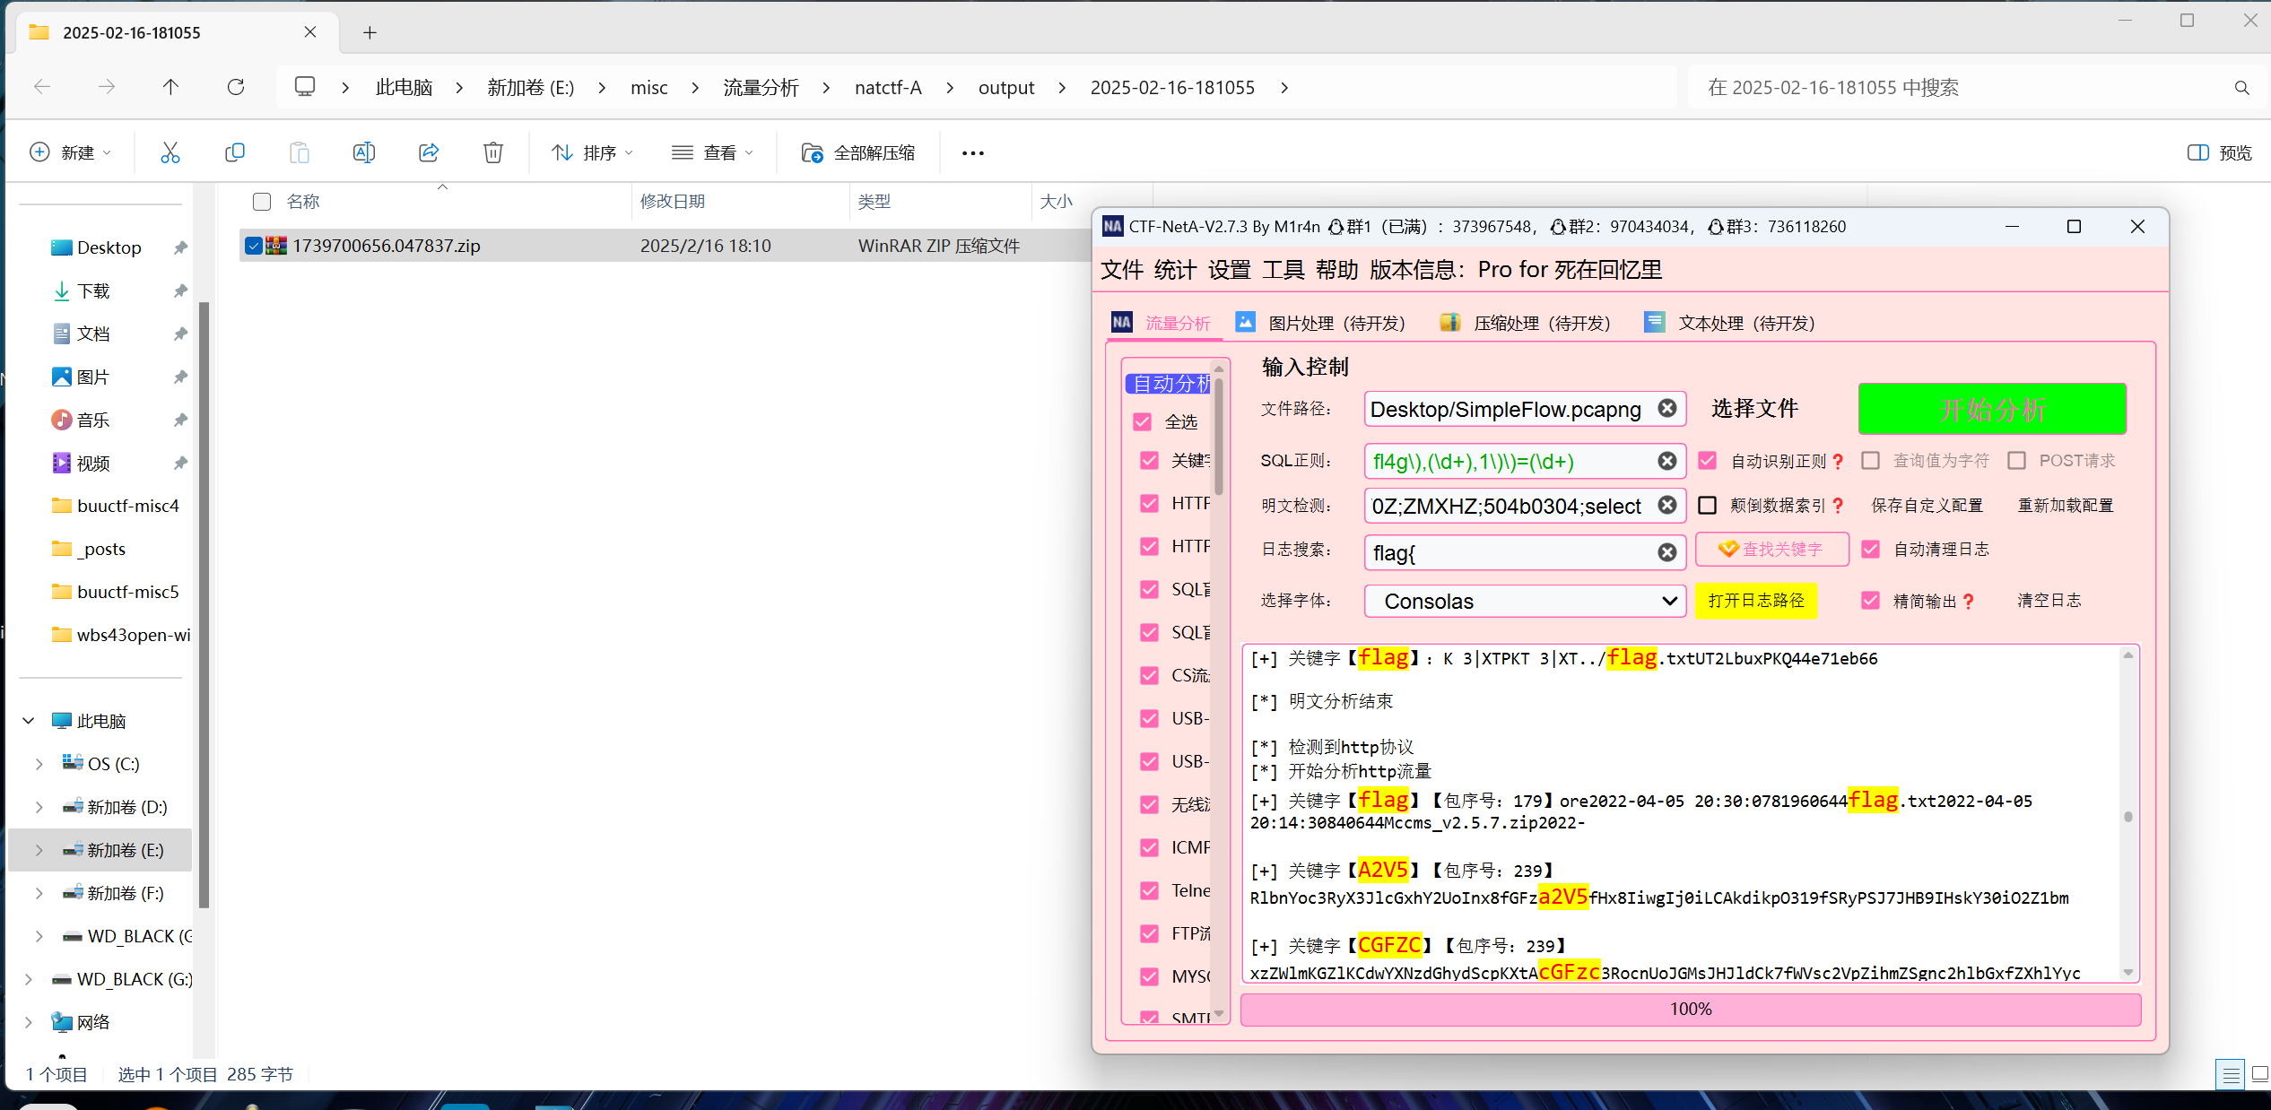This screenshot has height=1110, width=2271.
Task: Toggle checkbox of 1739700656.047837.zip file
Action: coord(254,246)
